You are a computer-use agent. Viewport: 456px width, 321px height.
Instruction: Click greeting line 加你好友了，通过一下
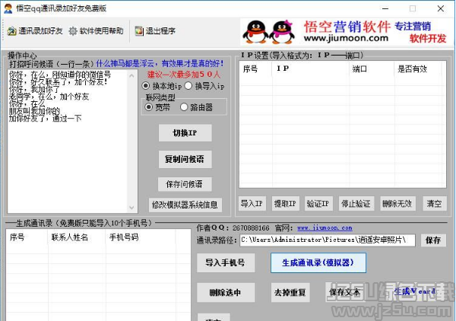pos(45,119)
